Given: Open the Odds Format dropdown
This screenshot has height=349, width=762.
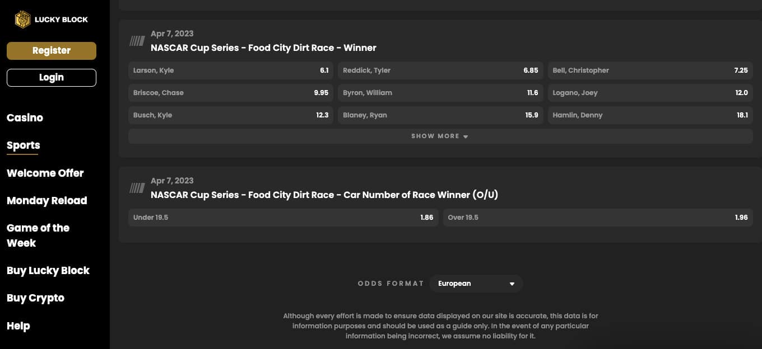Looking at the screenshot, I should (476, 284).
